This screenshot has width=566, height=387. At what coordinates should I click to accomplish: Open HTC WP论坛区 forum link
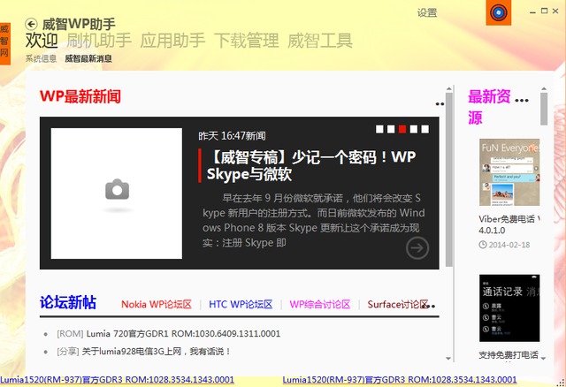point(241,305)
